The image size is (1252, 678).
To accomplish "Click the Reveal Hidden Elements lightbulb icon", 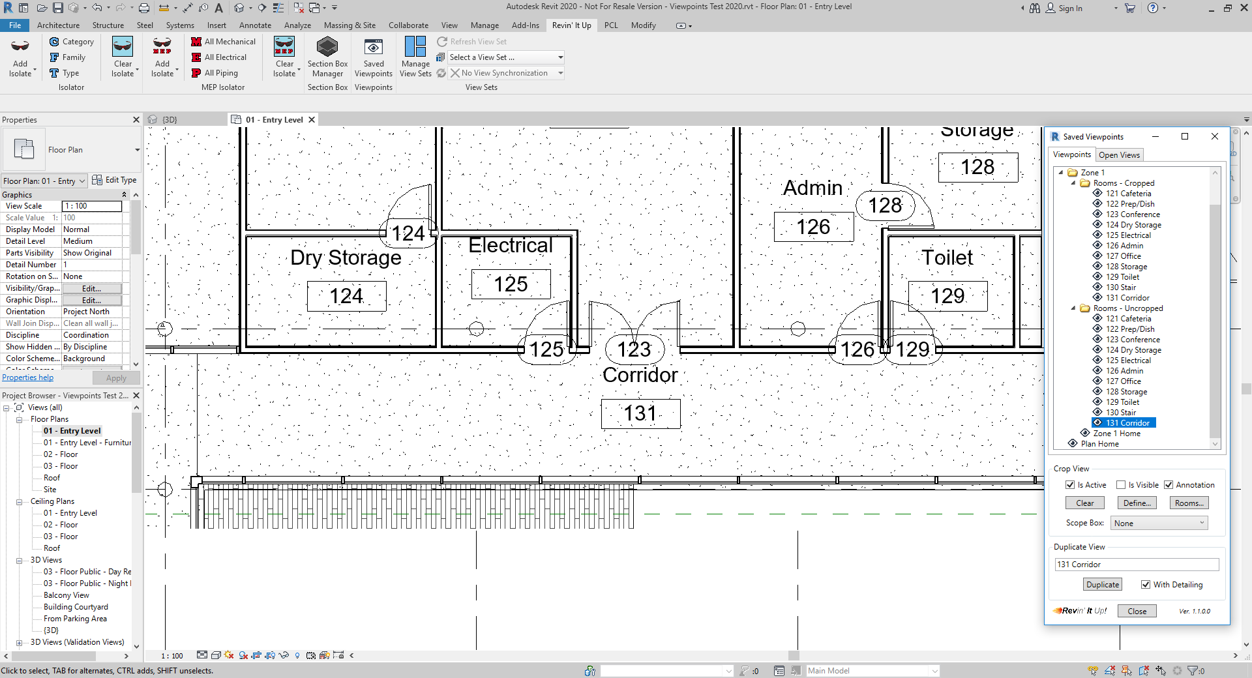I will click(x=297, y=655).
